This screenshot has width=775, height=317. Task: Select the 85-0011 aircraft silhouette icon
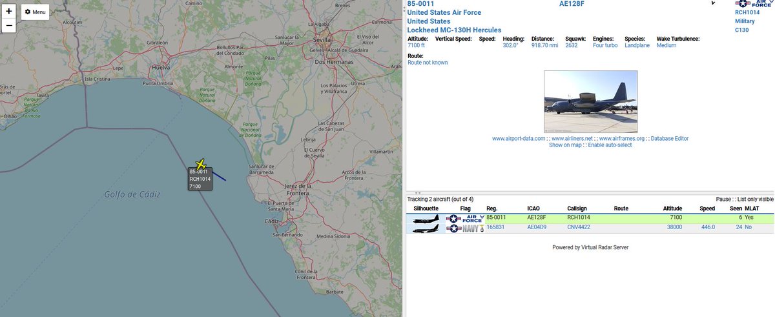(426, 218)
